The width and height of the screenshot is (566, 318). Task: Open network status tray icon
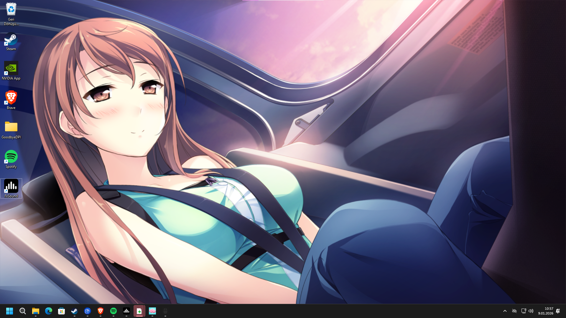click(524, 311)
